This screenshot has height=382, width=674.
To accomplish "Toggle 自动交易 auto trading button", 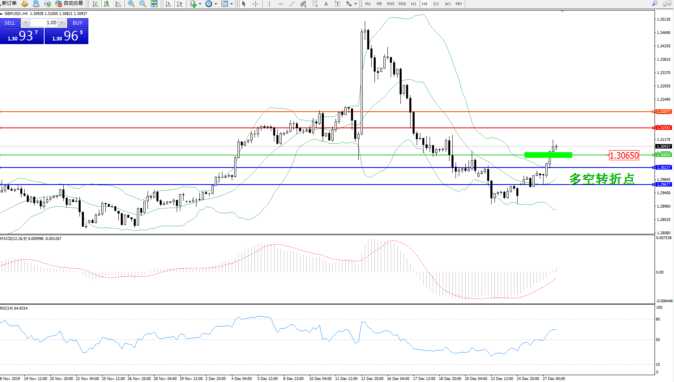I will (69, 4).
